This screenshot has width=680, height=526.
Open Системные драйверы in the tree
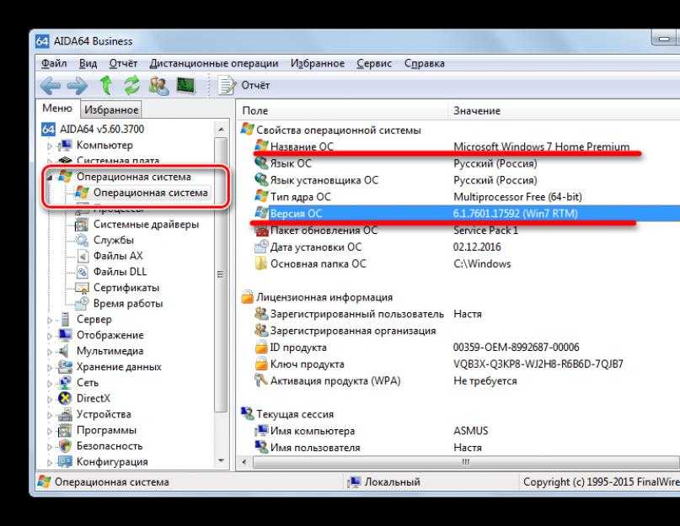146,225
